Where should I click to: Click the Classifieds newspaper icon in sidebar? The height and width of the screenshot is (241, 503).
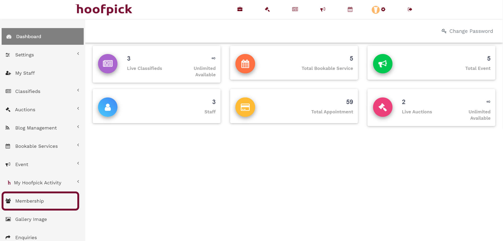tap(8, 91)
